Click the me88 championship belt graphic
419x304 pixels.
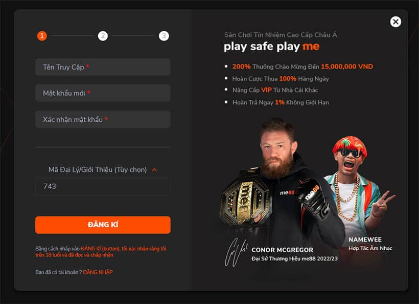[245, 198]
